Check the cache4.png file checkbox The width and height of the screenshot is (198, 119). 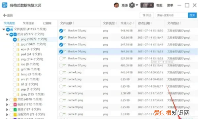tap(61, 72)
